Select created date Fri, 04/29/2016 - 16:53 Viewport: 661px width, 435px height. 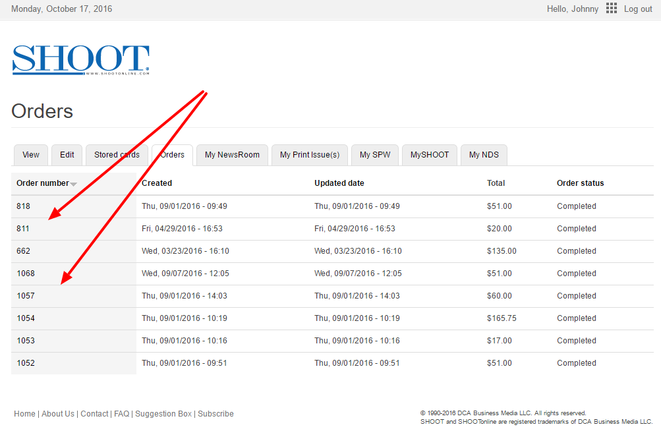click(x=182, y=229)
